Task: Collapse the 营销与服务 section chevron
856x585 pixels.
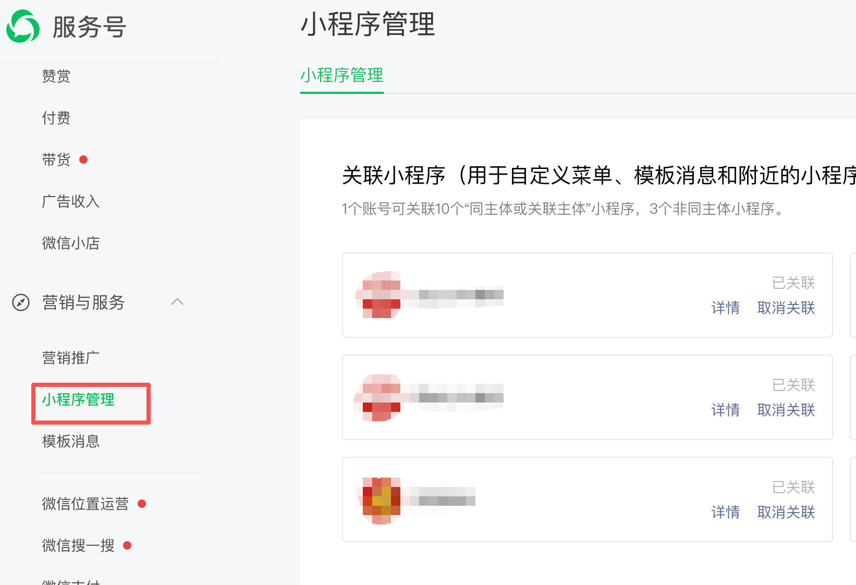Action: coord(177,302)
